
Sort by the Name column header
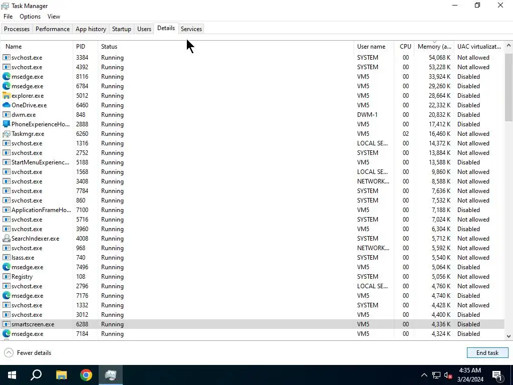[37, 47]
